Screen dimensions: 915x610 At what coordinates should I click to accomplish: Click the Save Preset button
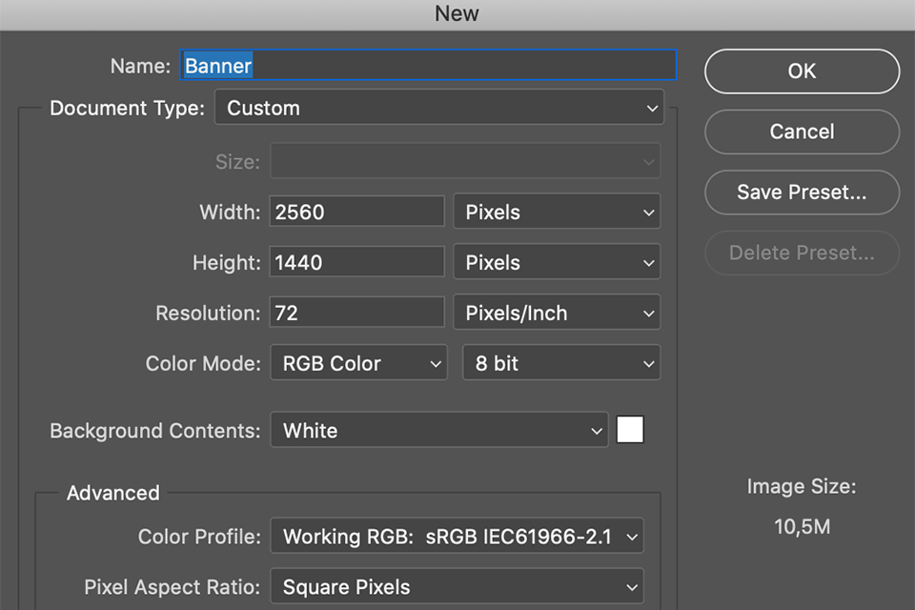(x=802, y=193)
